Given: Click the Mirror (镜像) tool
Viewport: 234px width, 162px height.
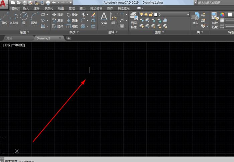Looking at the screenshot, I should pyautogui.click(x=72, y=20).
